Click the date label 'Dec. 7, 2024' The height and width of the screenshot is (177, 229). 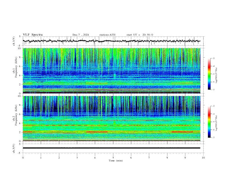pyautogui.click(x=81, y=35)
